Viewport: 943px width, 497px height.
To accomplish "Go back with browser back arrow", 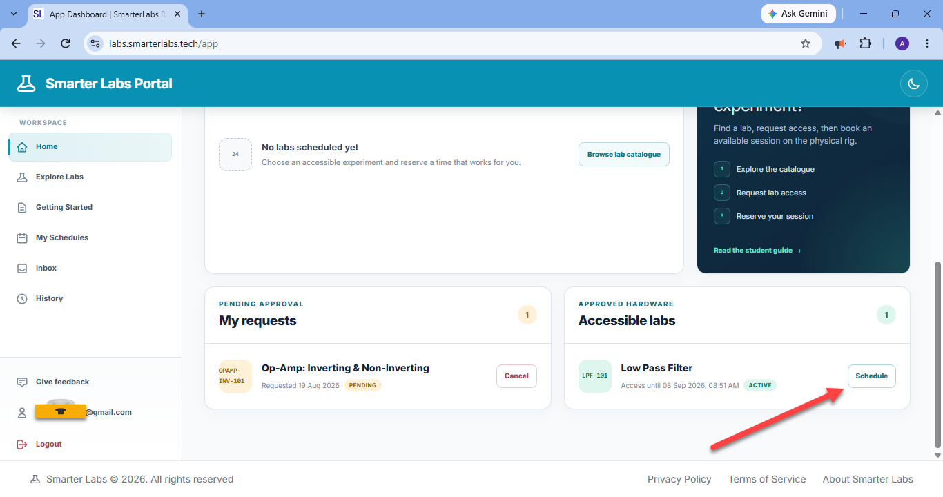I will (x=16, y=43).
